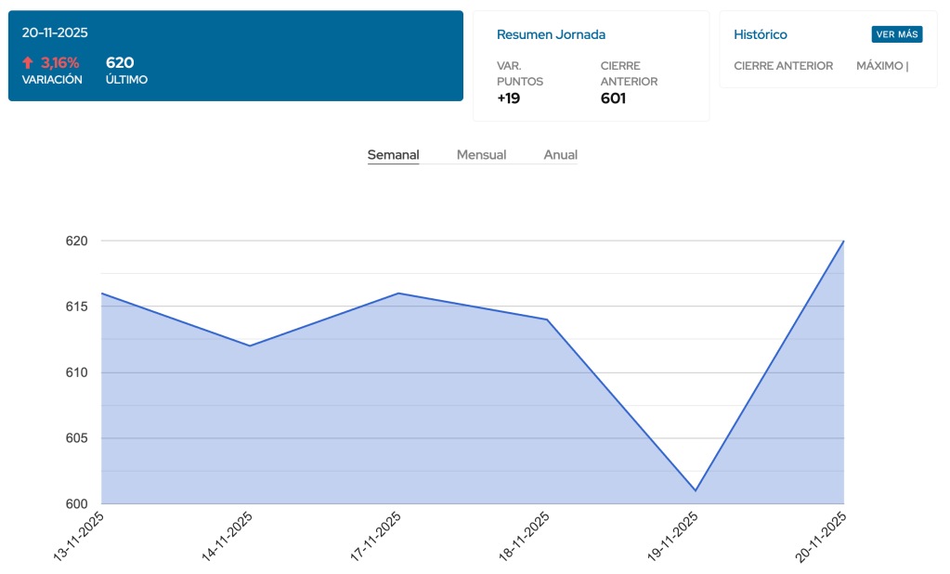Click the 610 y-axis label
This screenshot has height=574, width=950.
point(75,372)
